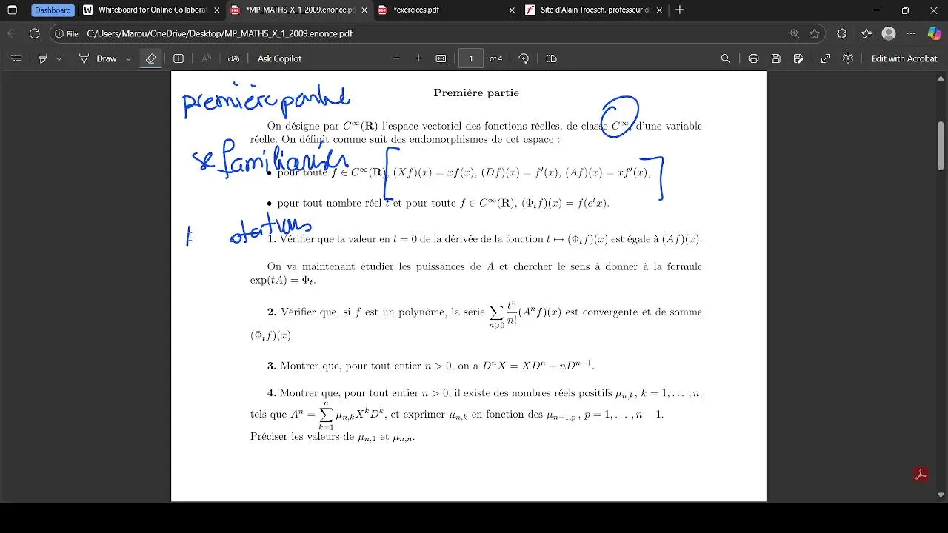The image size is (948, 533).
Task: Print the PDF document
Action: (753, 58)
